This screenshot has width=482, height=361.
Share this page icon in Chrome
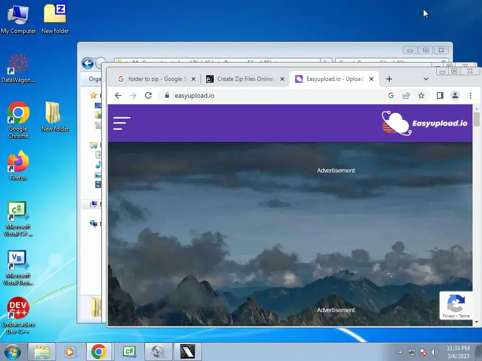tap(406, 95)
